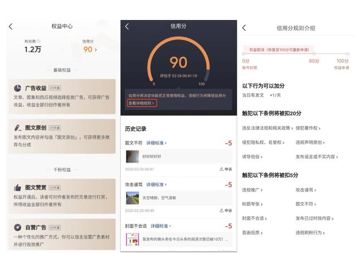Open 封面不合适 rule in the rules list
Image resolution: width=357 pixels, height=253 pixels.
tap(254, 219)
